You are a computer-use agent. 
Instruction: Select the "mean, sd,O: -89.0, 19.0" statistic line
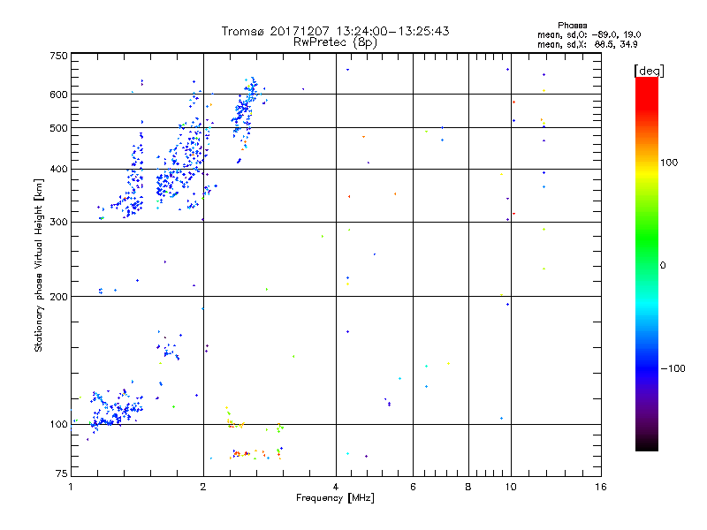pos(589,34)
